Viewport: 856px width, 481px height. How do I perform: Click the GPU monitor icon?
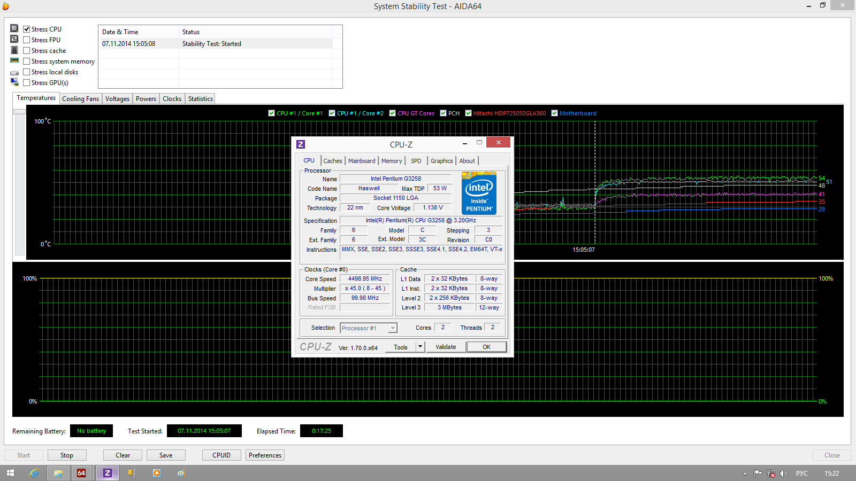click(x=14, y=82)
